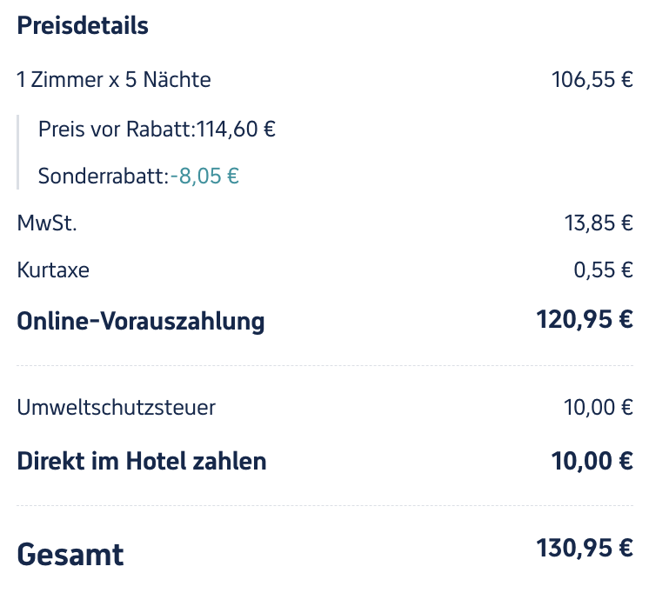Click the green -8,05 € discount amount
Image resolution: width=649 pixels, height=593 pixels.
(205, 176)
